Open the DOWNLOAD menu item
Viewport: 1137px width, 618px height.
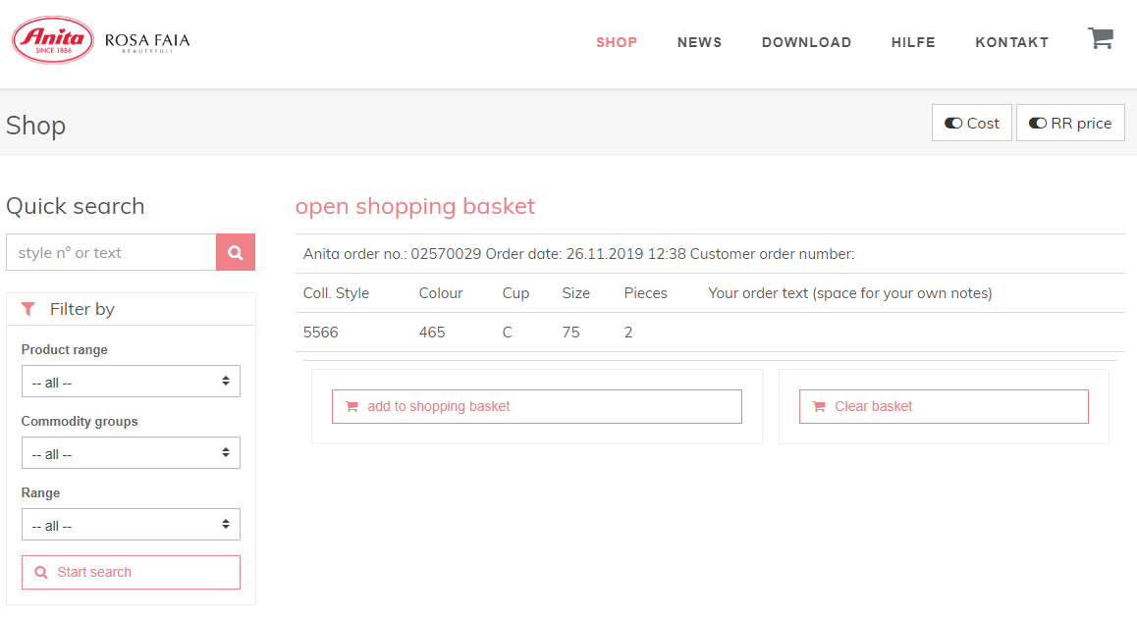point(806,42)
